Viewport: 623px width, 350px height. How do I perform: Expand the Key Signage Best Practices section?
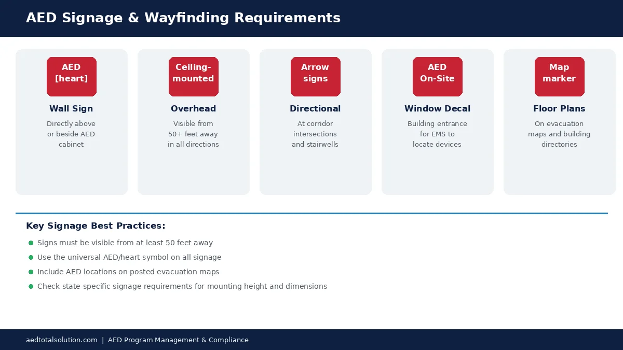[x=96, y=226]
